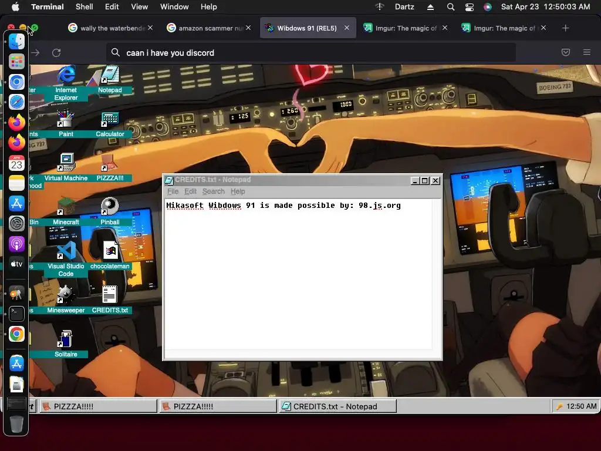Open the Help menu in Notepad

click(238, 191)
